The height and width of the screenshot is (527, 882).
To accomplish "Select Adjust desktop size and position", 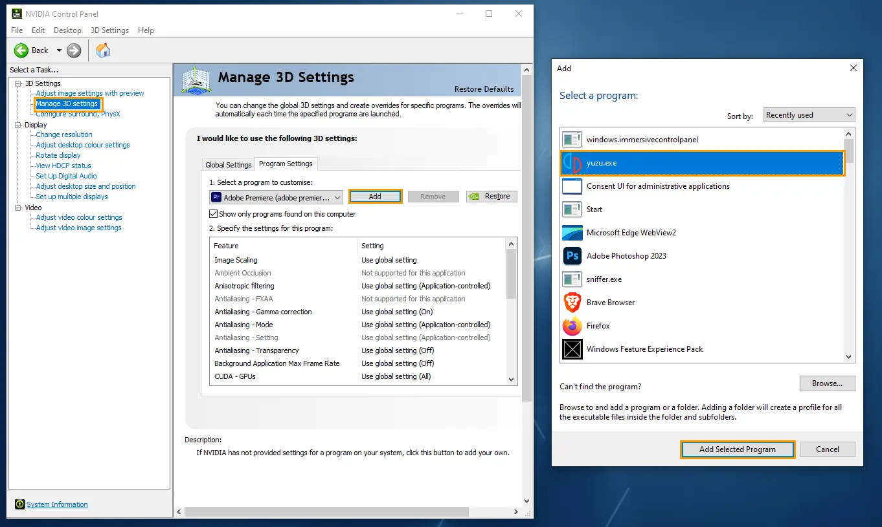I will coord(85,186).
